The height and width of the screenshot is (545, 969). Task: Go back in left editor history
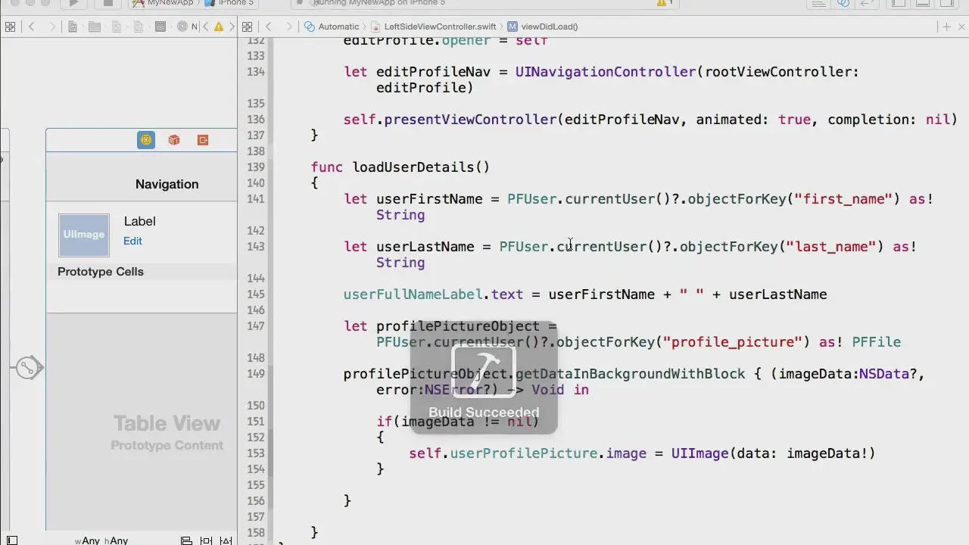point(32,26)
